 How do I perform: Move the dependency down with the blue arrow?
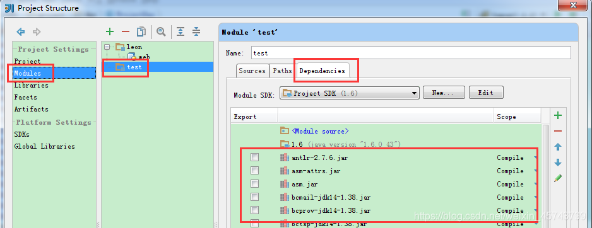[558, 162]
